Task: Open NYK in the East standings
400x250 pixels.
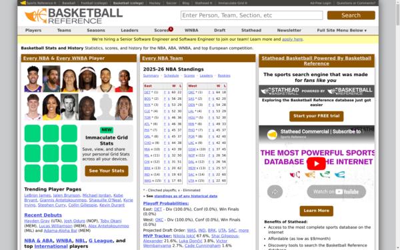Action: (x=147, y=105)
